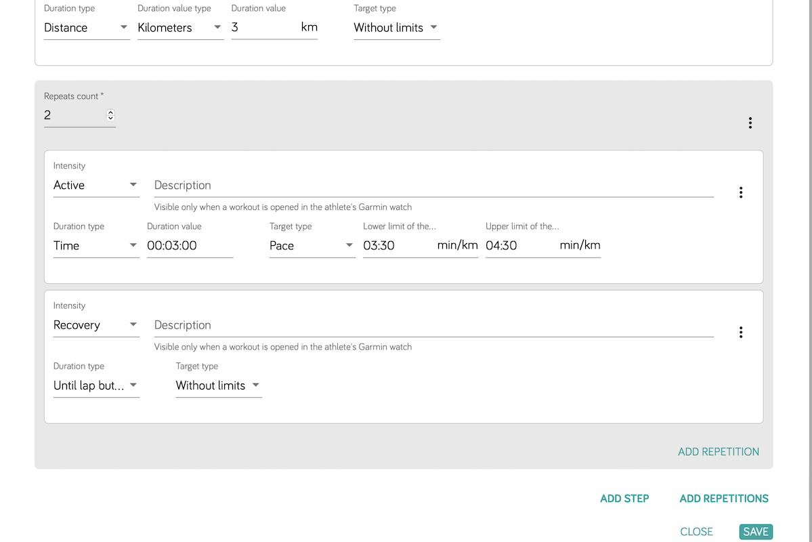Click the 00:03:00 duration value field

tap(190, 246)
